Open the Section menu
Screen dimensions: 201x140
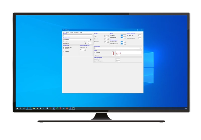pos(67,32)
